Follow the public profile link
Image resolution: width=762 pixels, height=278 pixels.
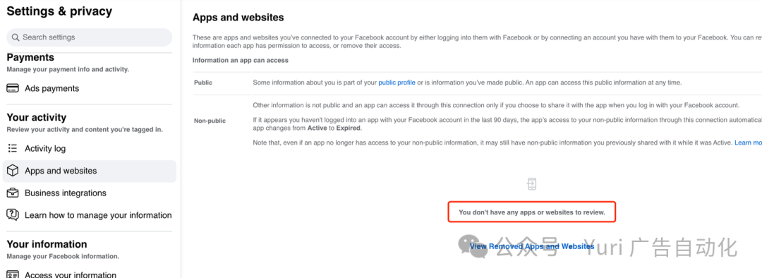[x=397, y=83]
